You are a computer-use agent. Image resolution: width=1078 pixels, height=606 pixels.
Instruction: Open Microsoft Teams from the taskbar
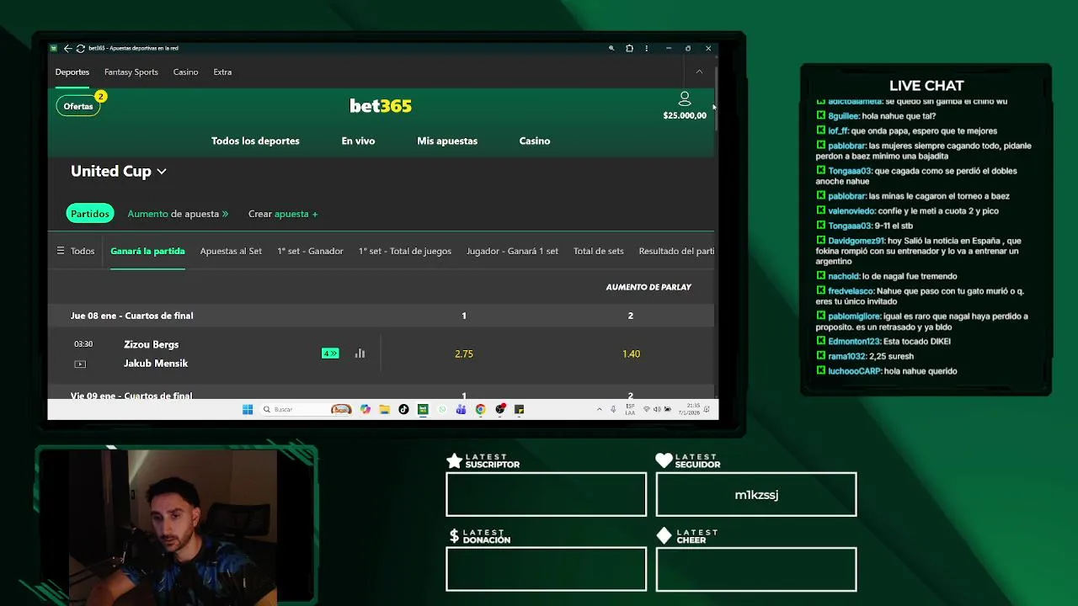tap(461, 409)
